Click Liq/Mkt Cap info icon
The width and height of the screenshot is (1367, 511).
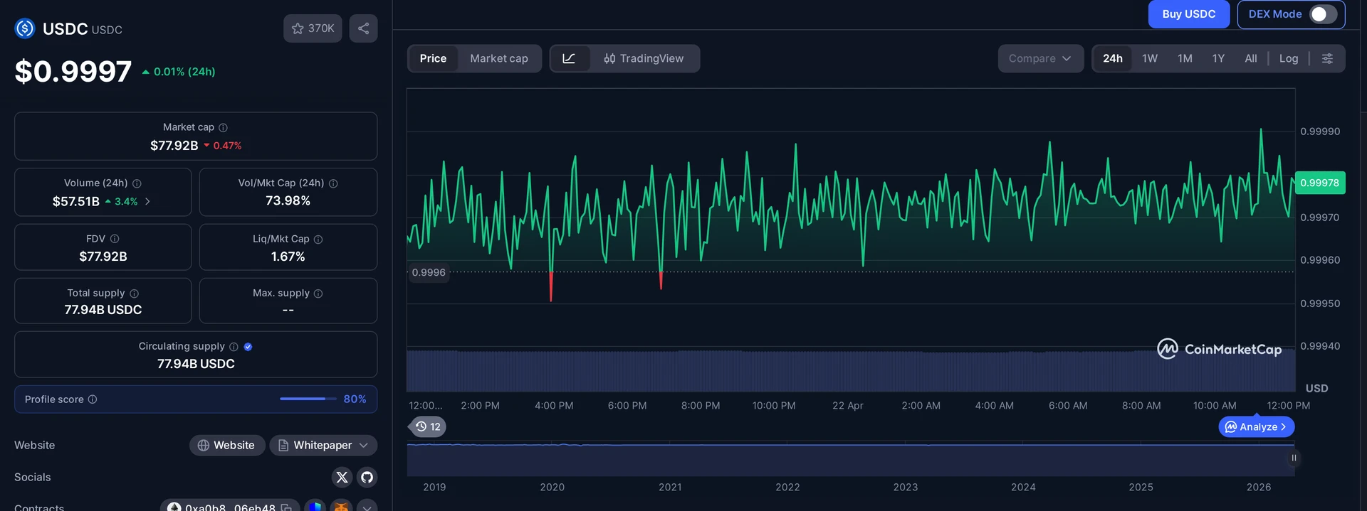[x=318, y=240]
